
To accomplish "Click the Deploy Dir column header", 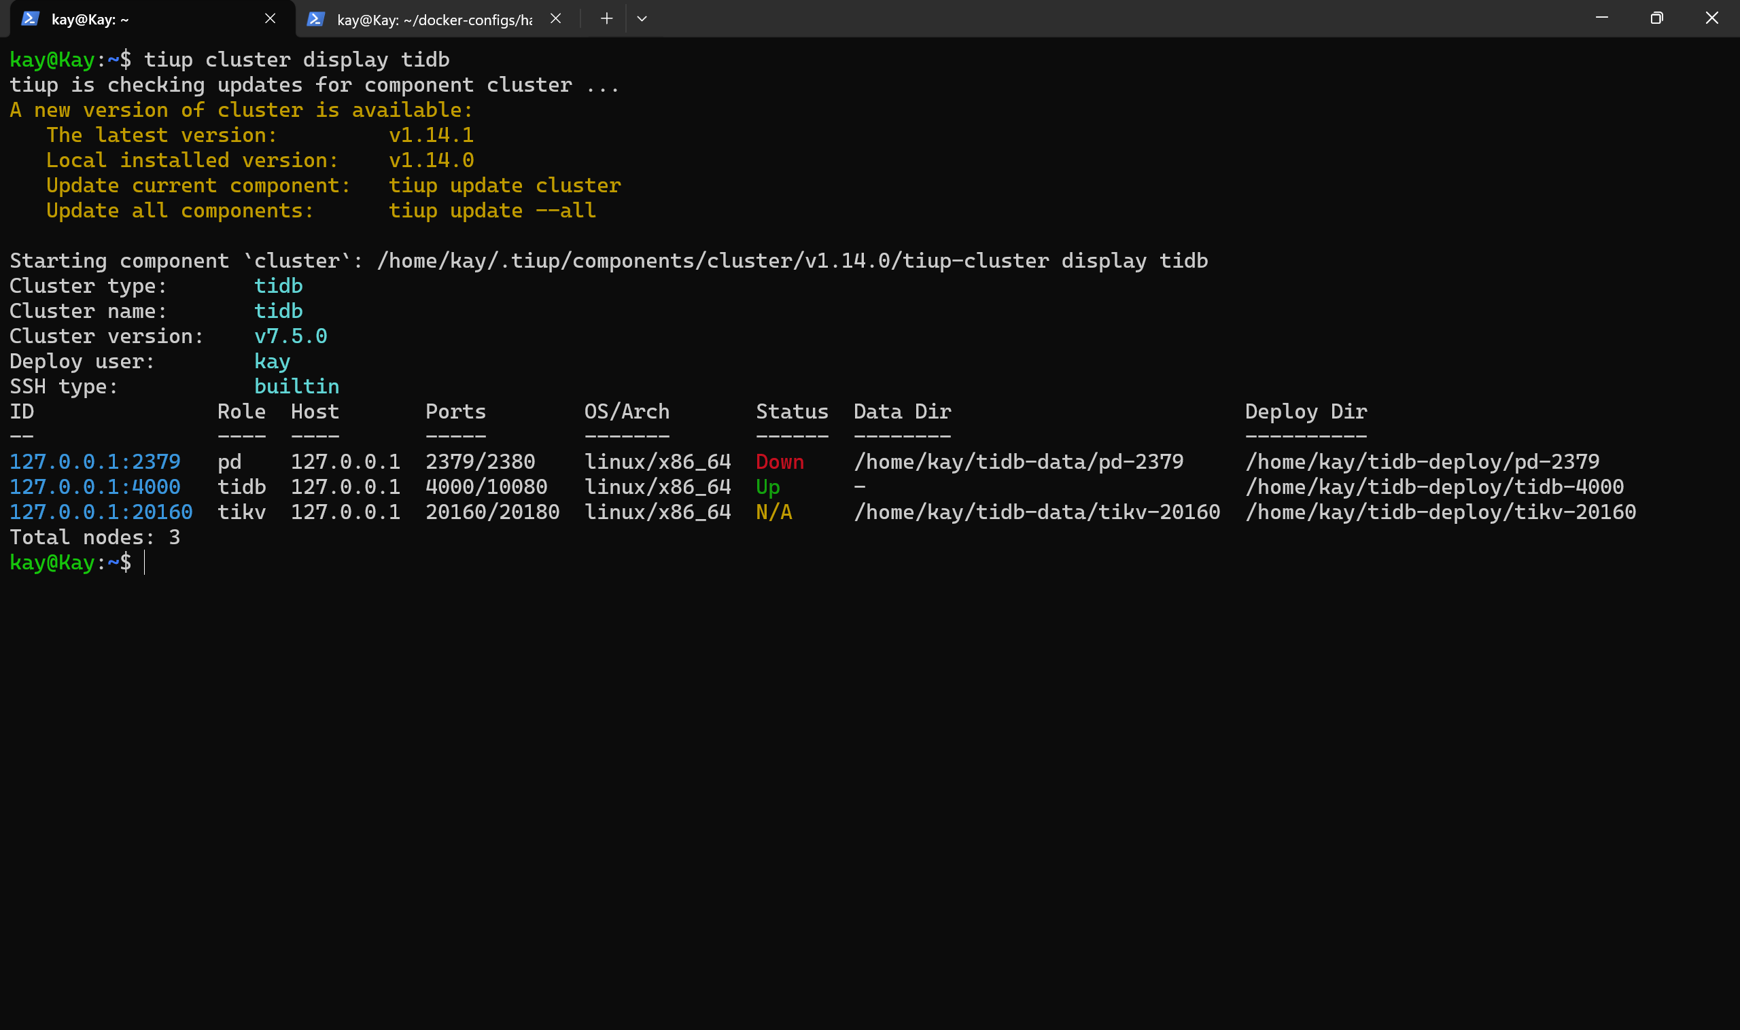I will coord(1306,412).
